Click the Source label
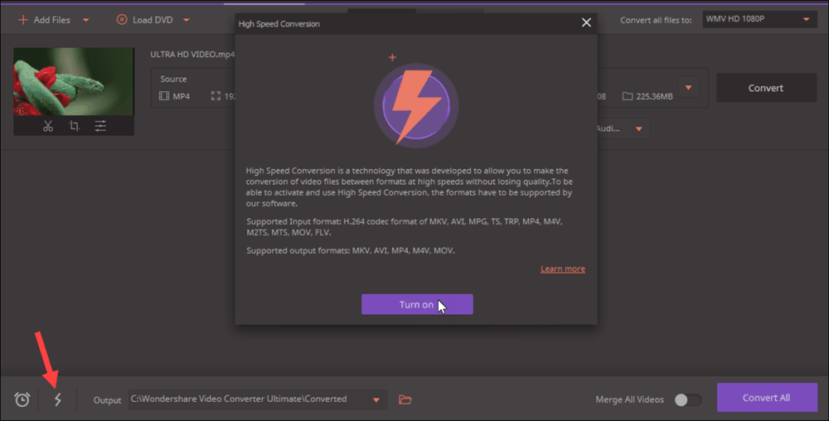The width and height of the screenshot is (829, 421). click(173, 79)
